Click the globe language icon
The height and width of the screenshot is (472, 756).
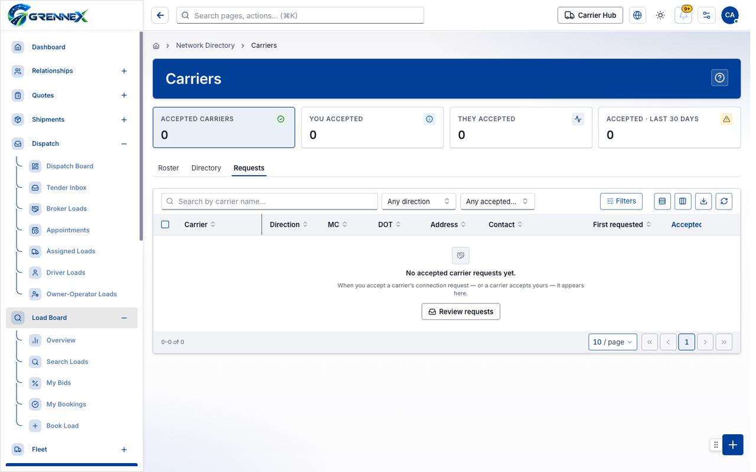coord(637,15)
